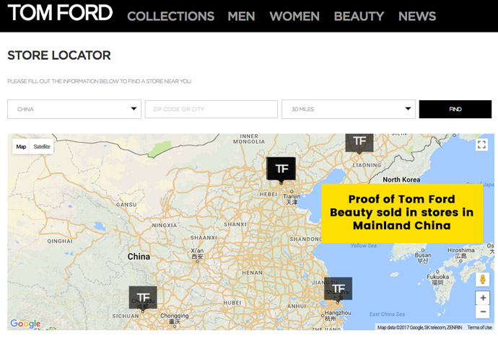Viewport: 498px width, 341px height.
Task: Click the Hangzhou city label
Action: point(338,315)
